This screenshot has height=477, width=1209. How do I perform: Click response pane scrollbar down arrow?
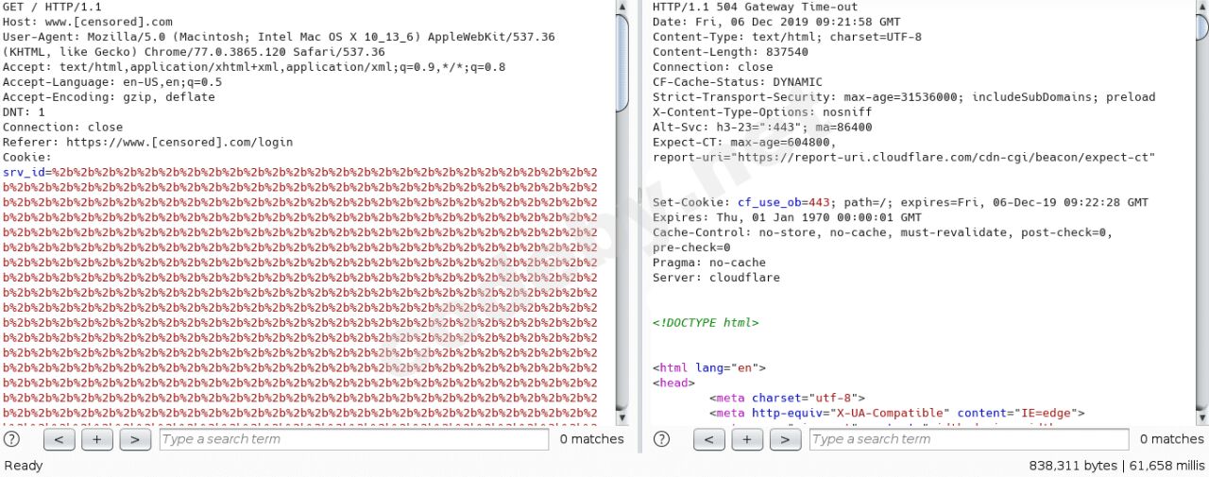click(1201, 417)
